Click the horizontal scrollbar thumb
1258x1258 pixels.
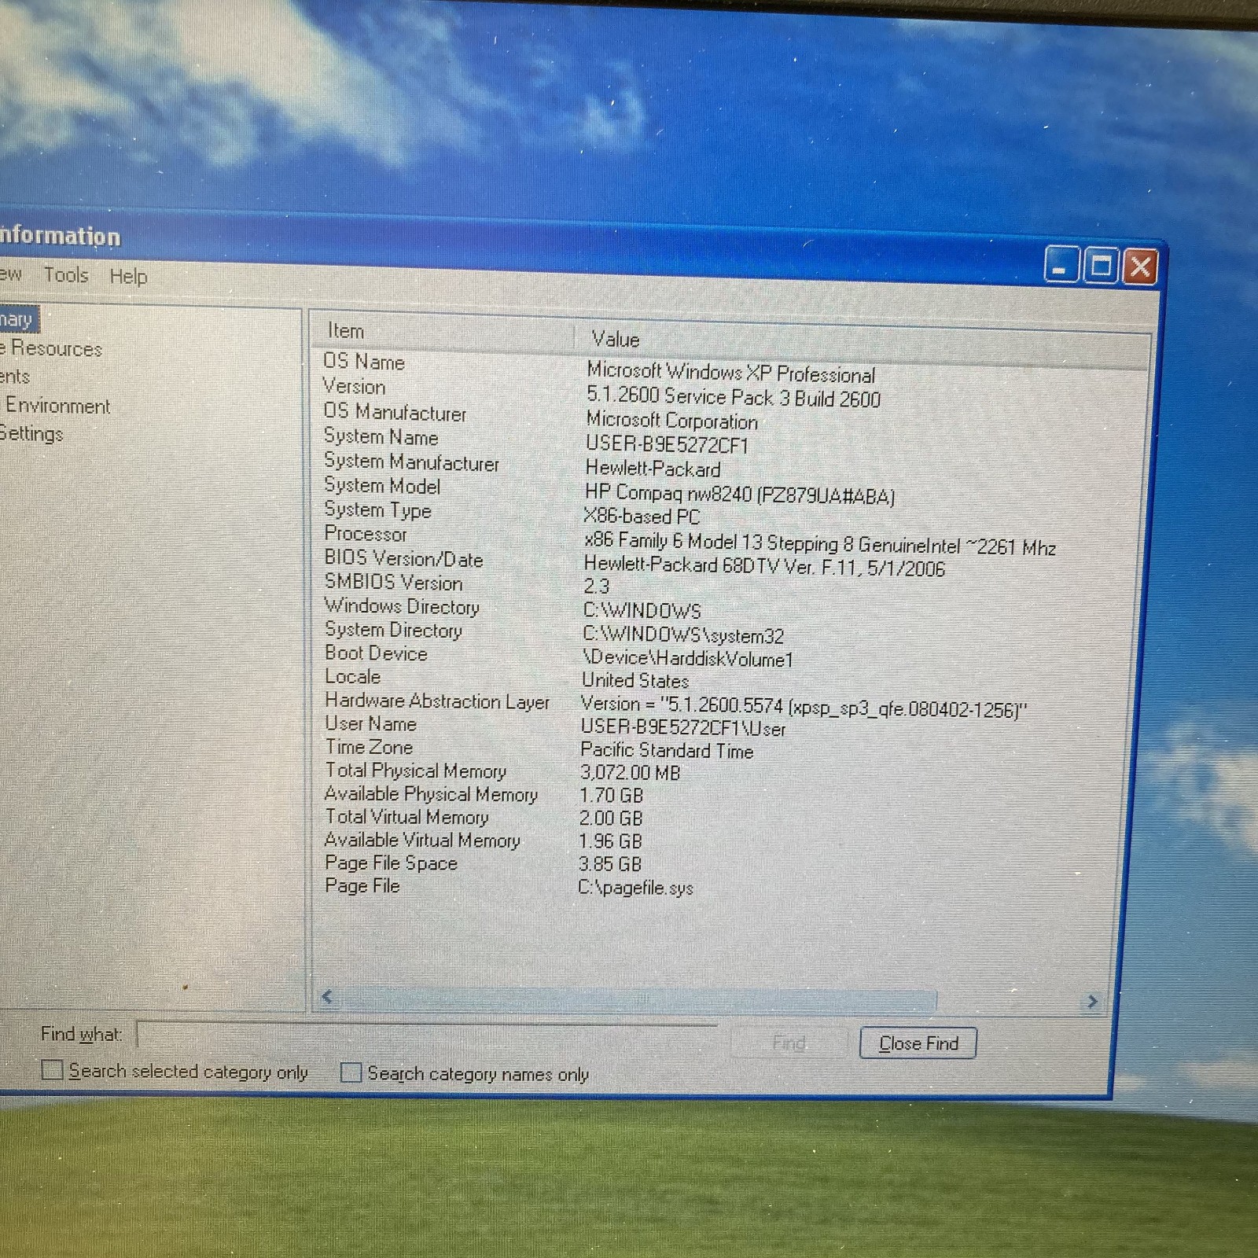pos(638,999)
